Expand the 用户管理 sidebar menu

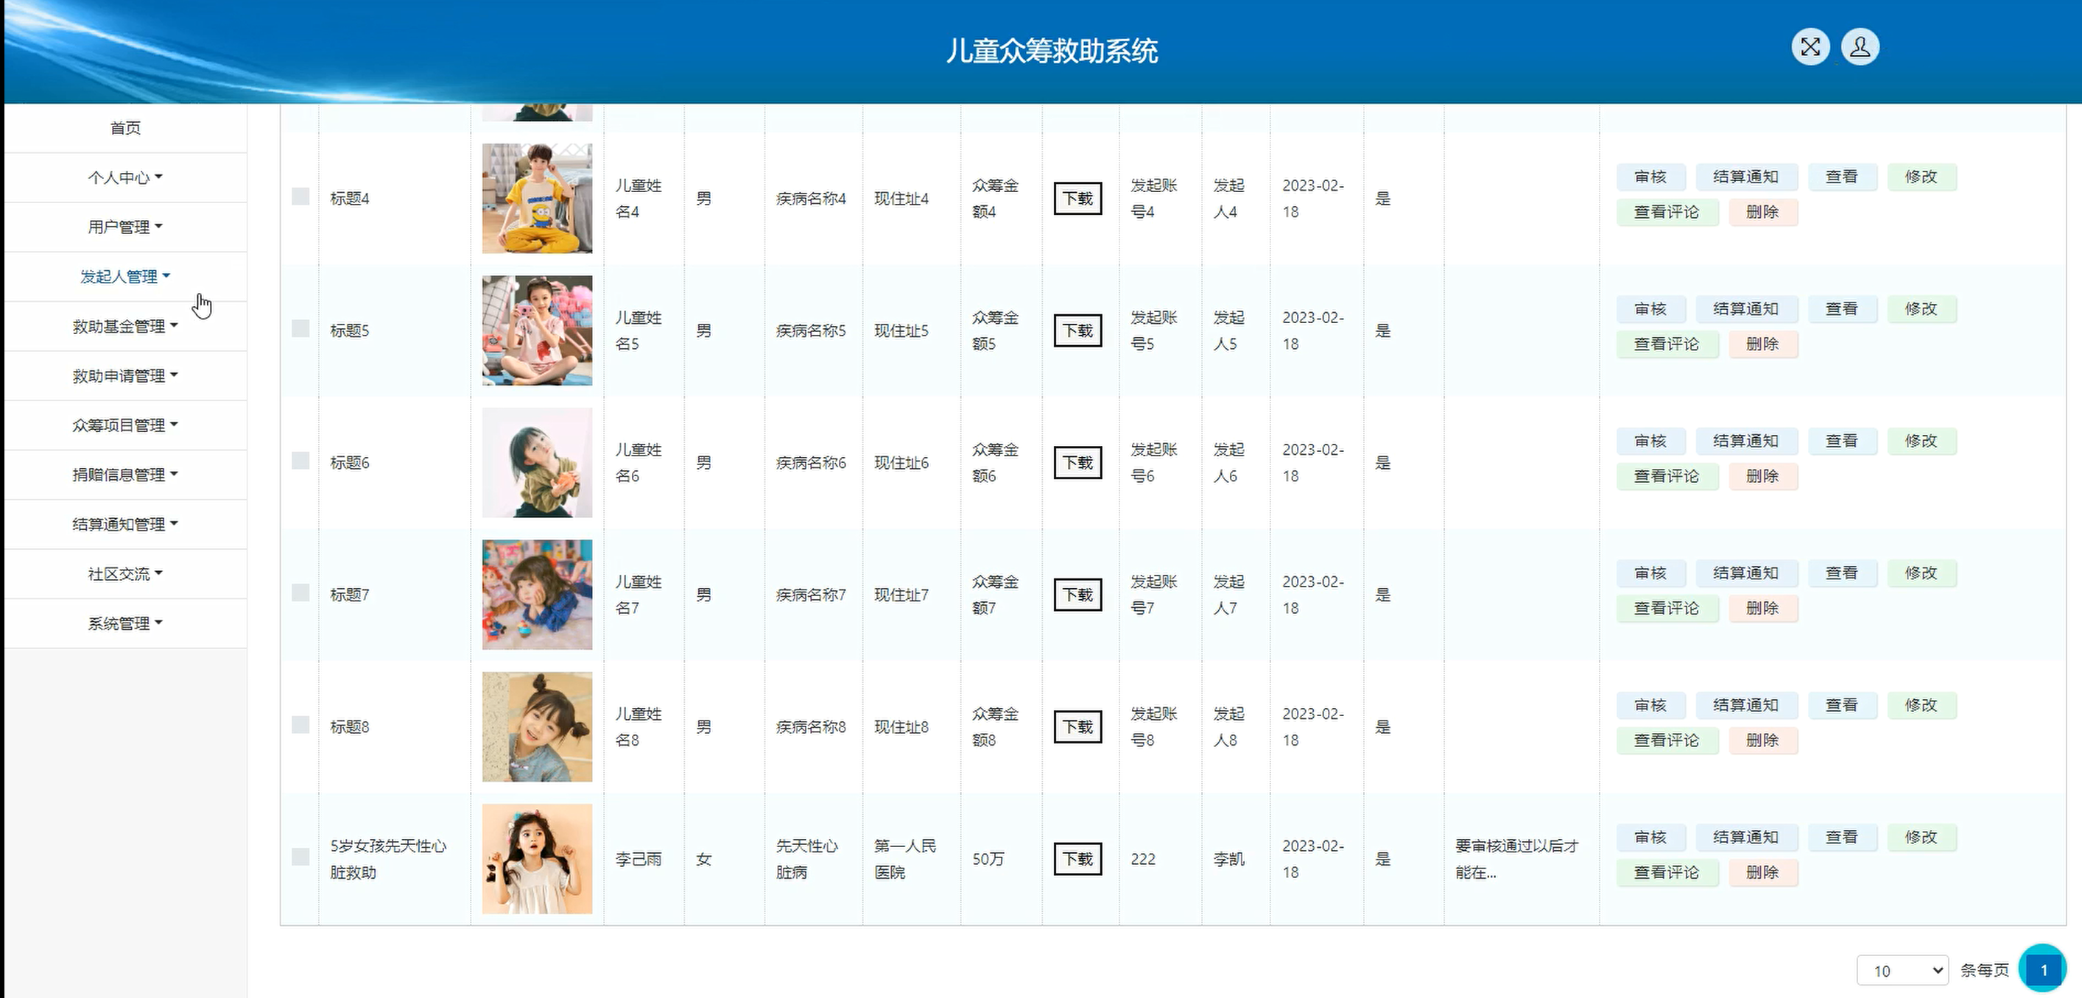click(x=125, y=227)
